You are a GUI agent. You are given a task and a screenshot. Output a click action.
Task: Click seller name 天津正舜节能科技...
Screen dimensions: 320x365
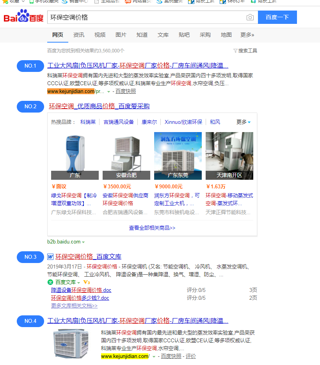228,212
